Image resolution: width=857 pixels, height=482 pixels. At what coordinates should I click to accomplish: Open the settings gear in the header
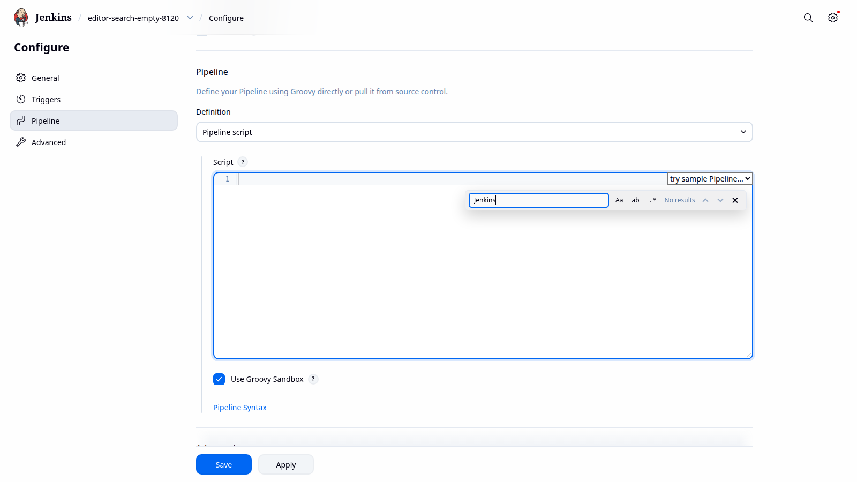[x=833, y=18]
